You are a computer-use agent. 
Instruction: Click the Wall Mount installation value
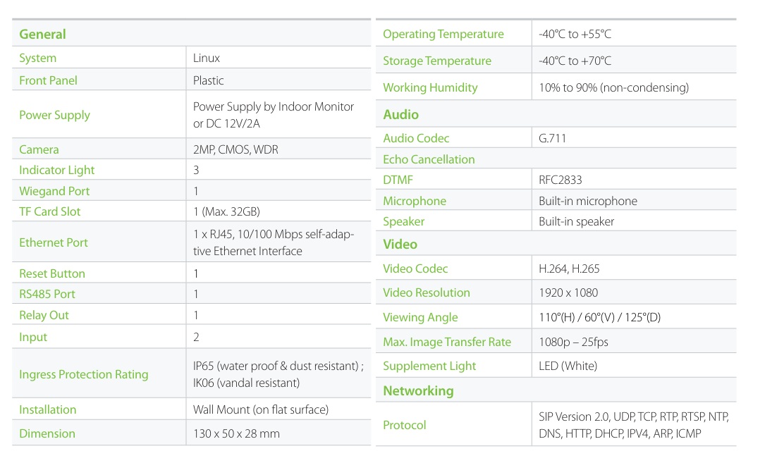click(260, 409)
